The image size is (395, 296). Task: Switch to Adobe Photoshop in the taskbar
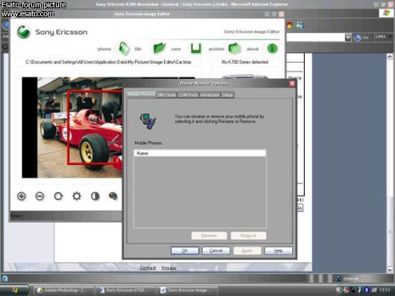pyautogui.click(x=64, y=290)
